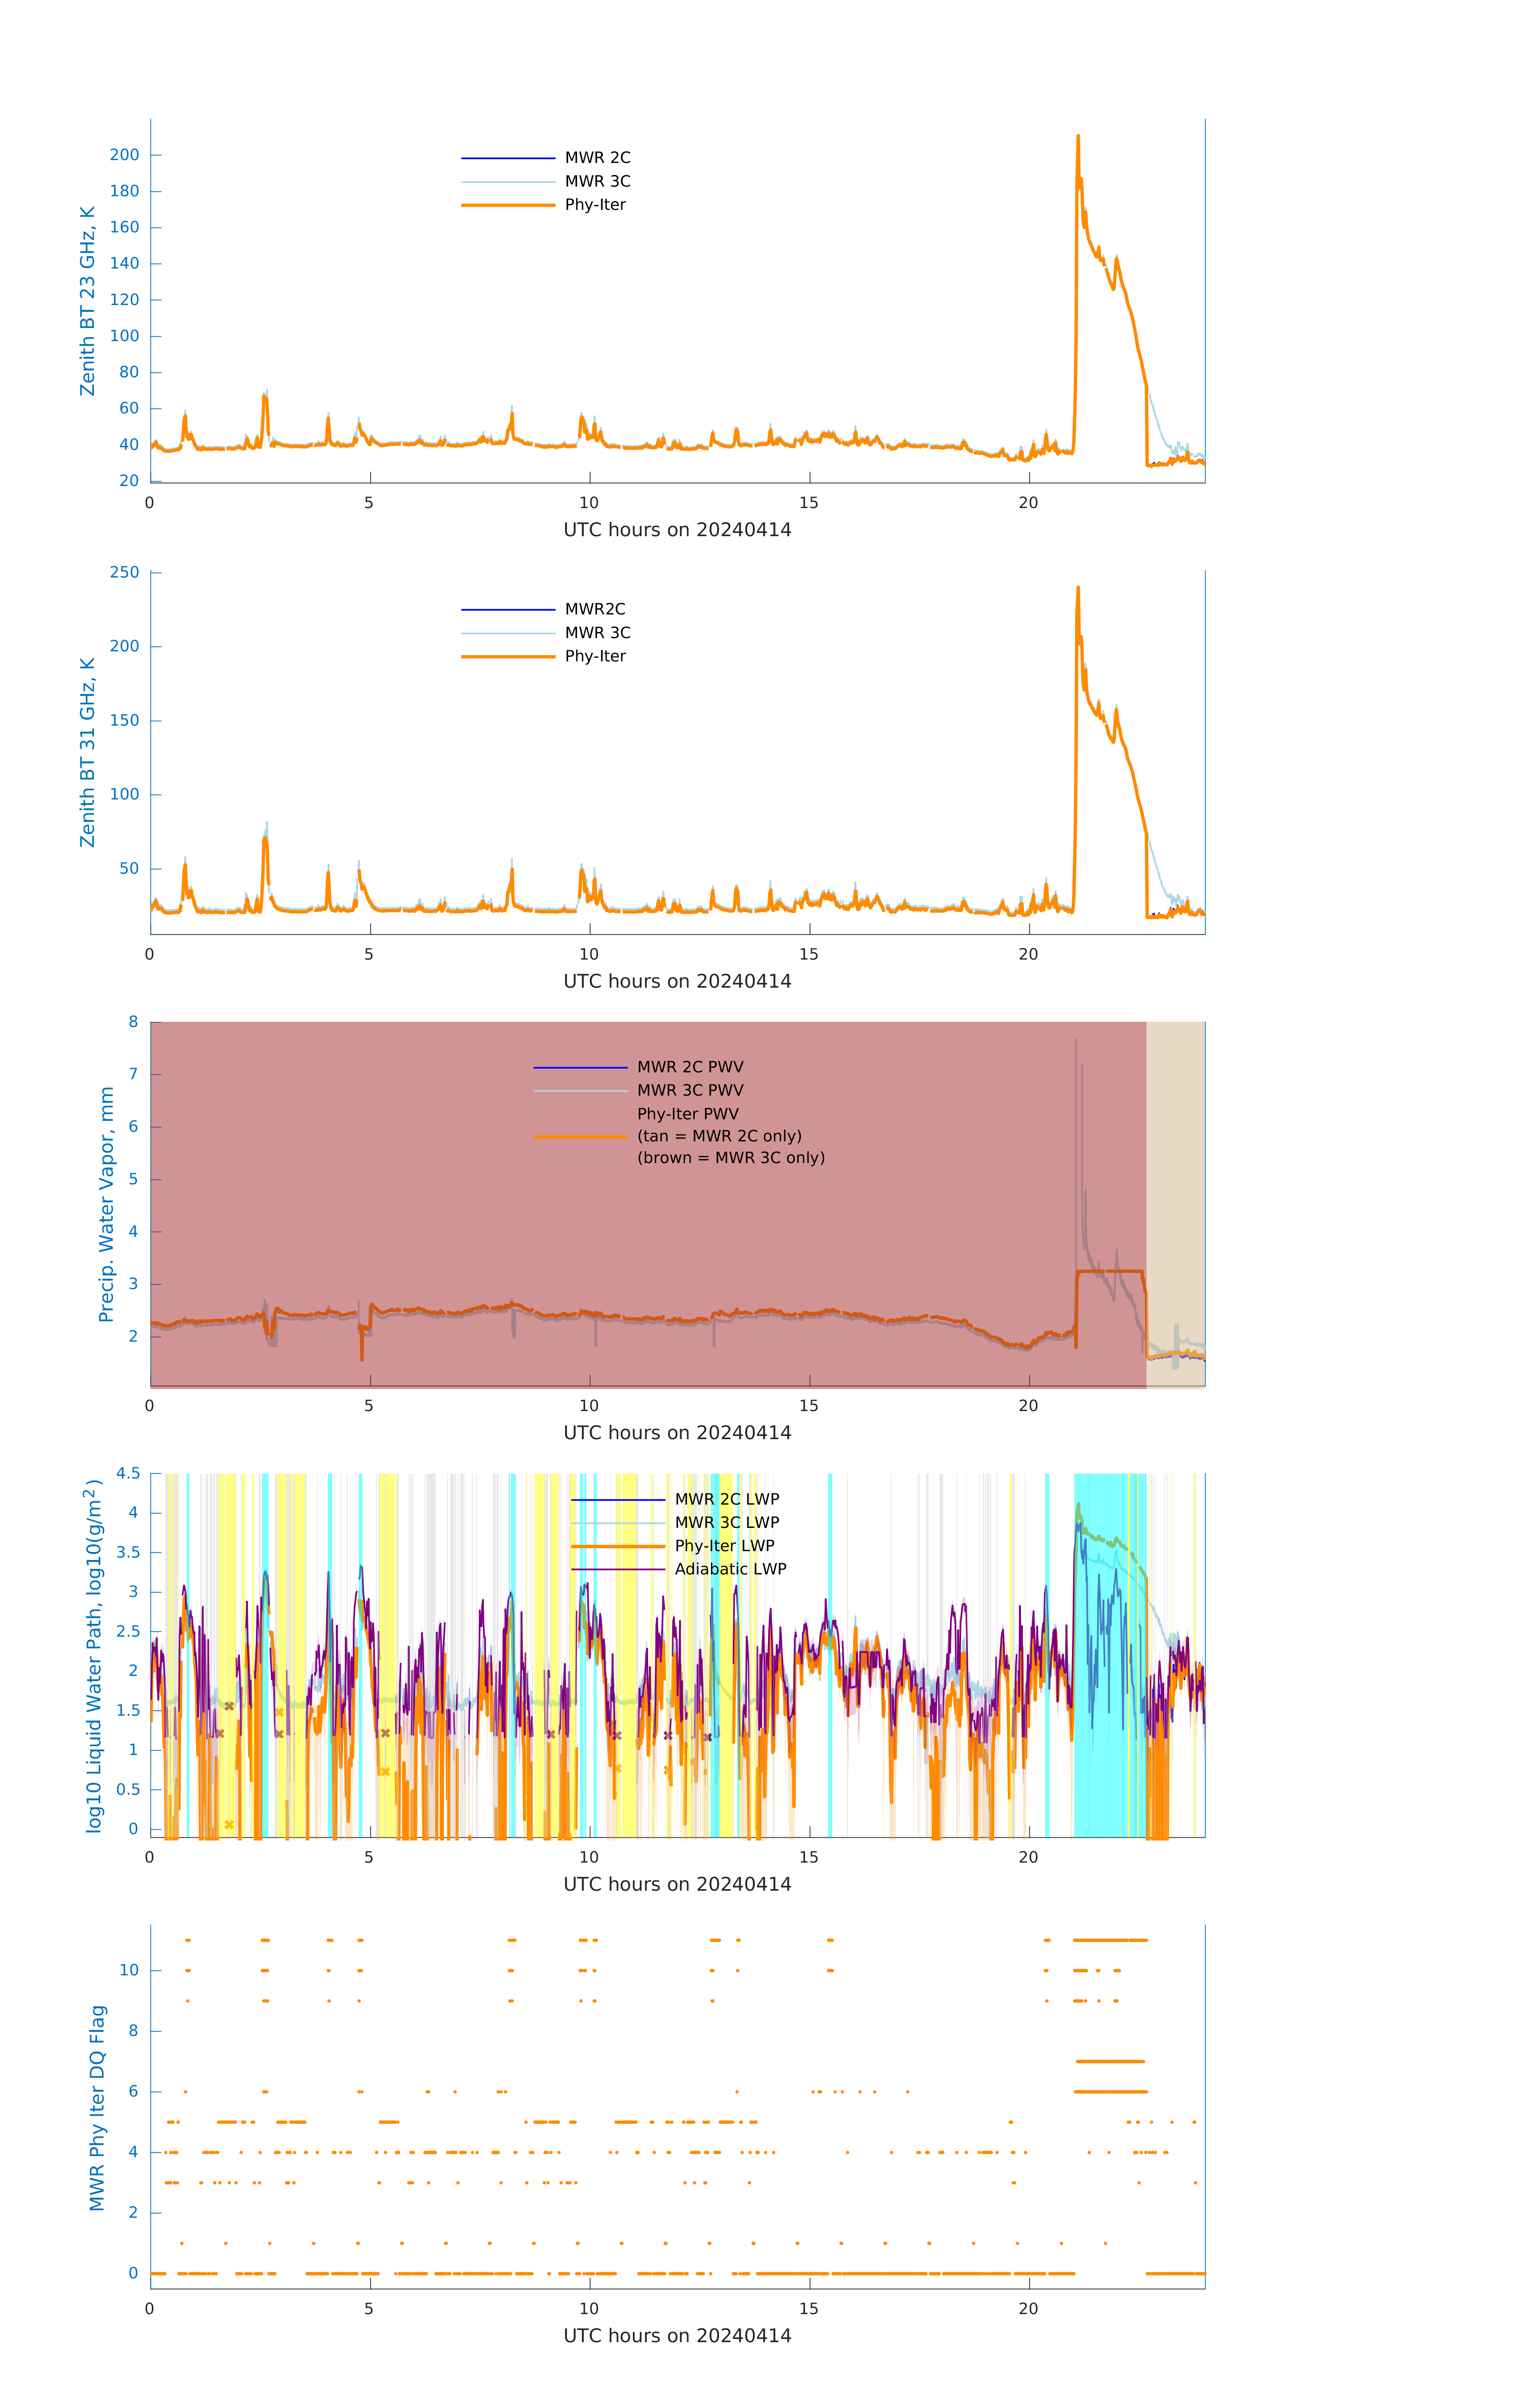Click the Precip. Water Vapor axis title

(x=106, y=1204)
